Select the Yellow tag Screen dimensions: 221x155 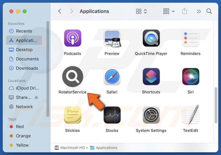pos(24,145)
